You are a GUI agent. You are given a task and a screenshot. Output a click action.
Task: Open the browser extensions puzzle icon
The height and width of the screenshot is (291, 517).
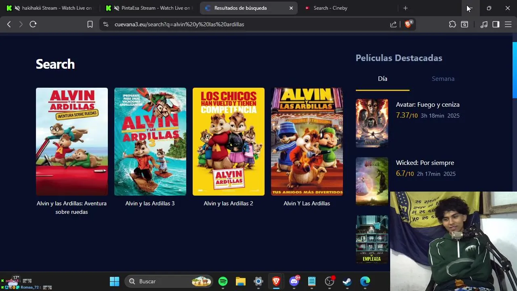tap(452, 24)
